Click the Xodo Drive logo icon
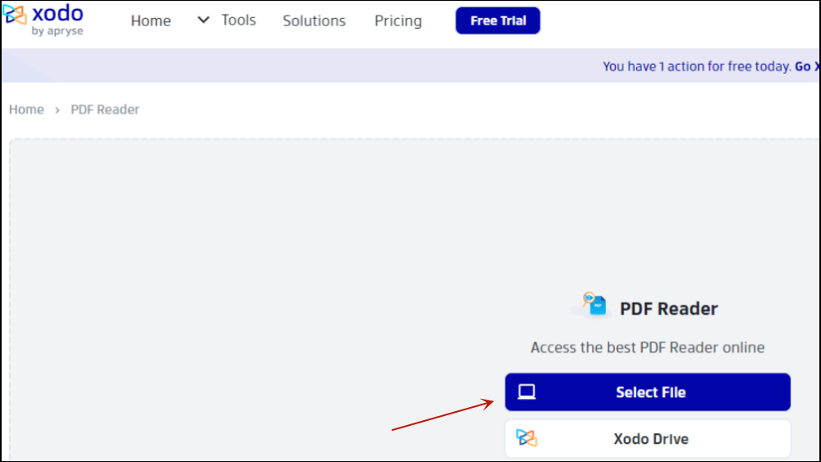821x462 pixels. coord(527,438)
